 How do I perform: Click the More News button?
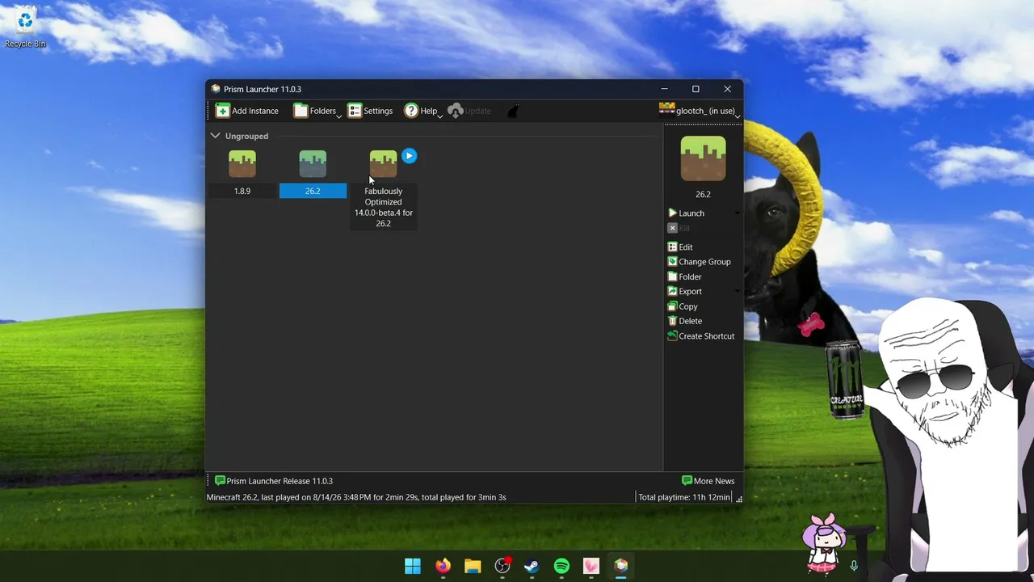708,481
